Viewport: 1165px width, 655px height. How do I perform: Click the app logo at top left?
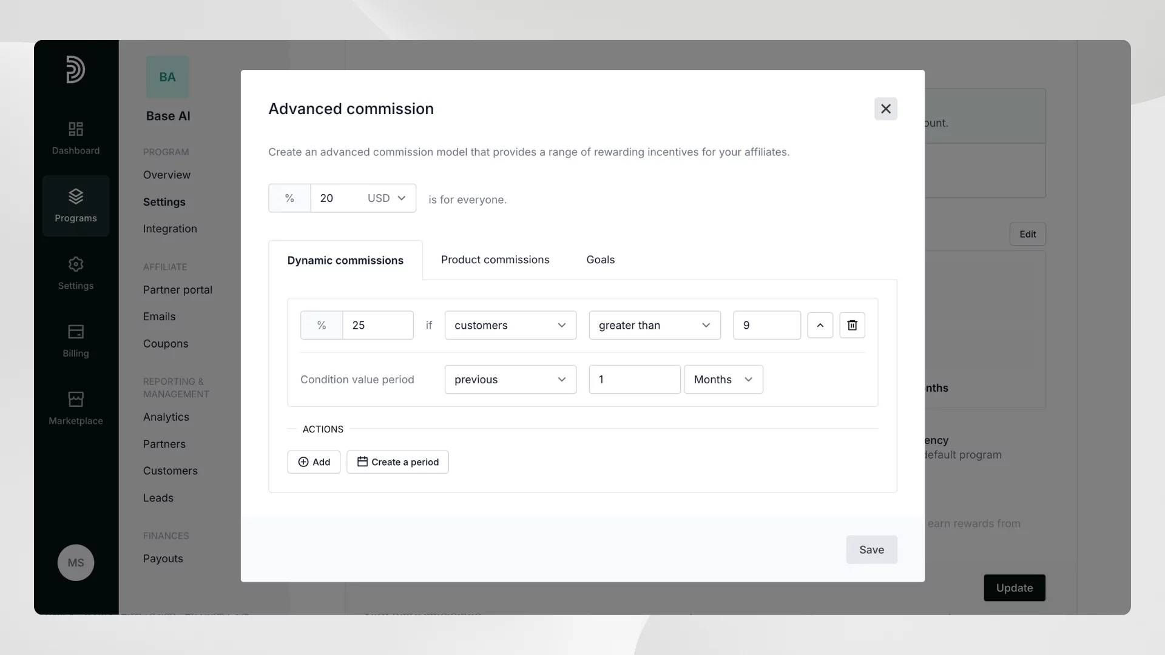pos(75,69)
